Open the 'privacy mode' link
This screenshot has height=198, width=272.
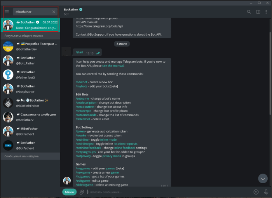click(x=112, y=156)
